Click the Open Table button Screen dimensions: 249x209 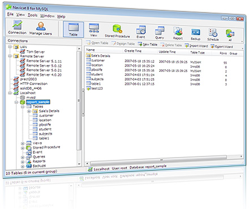[97, 43]
